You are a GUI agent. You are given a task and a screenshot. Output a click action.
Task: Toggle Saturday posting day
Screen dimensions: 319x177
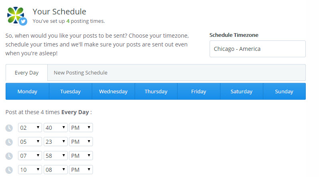pos(242,91)
